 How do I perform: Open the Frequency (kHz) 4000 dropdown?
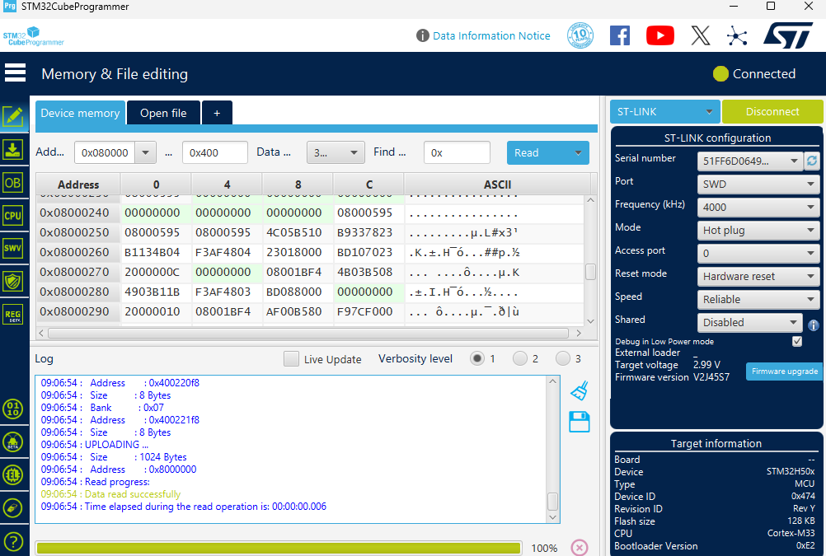758,207
